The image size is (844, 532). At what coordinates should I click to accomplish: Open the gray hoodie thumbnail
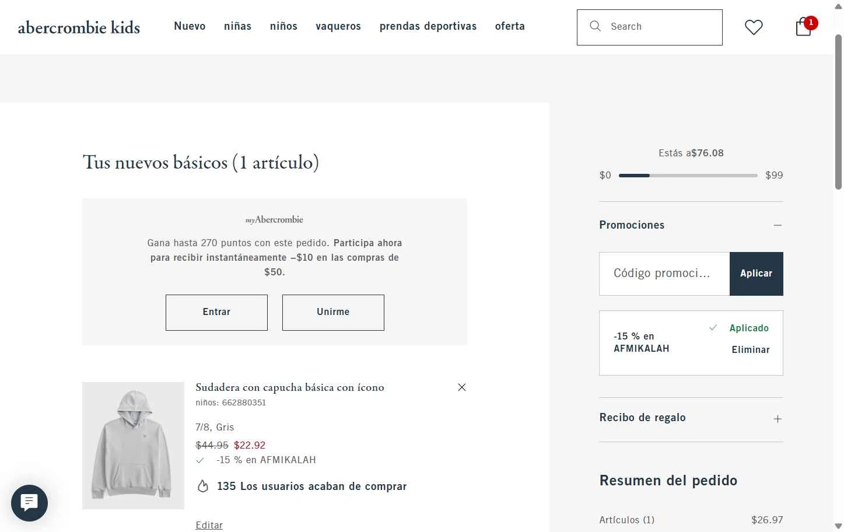click(133, 446)
